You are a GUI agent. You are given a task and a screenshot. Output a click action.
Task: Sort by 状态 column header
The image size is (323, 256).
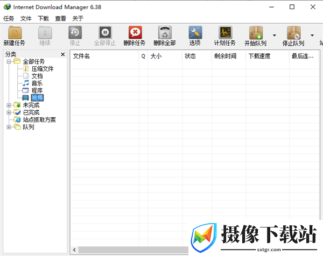(197, 56)
